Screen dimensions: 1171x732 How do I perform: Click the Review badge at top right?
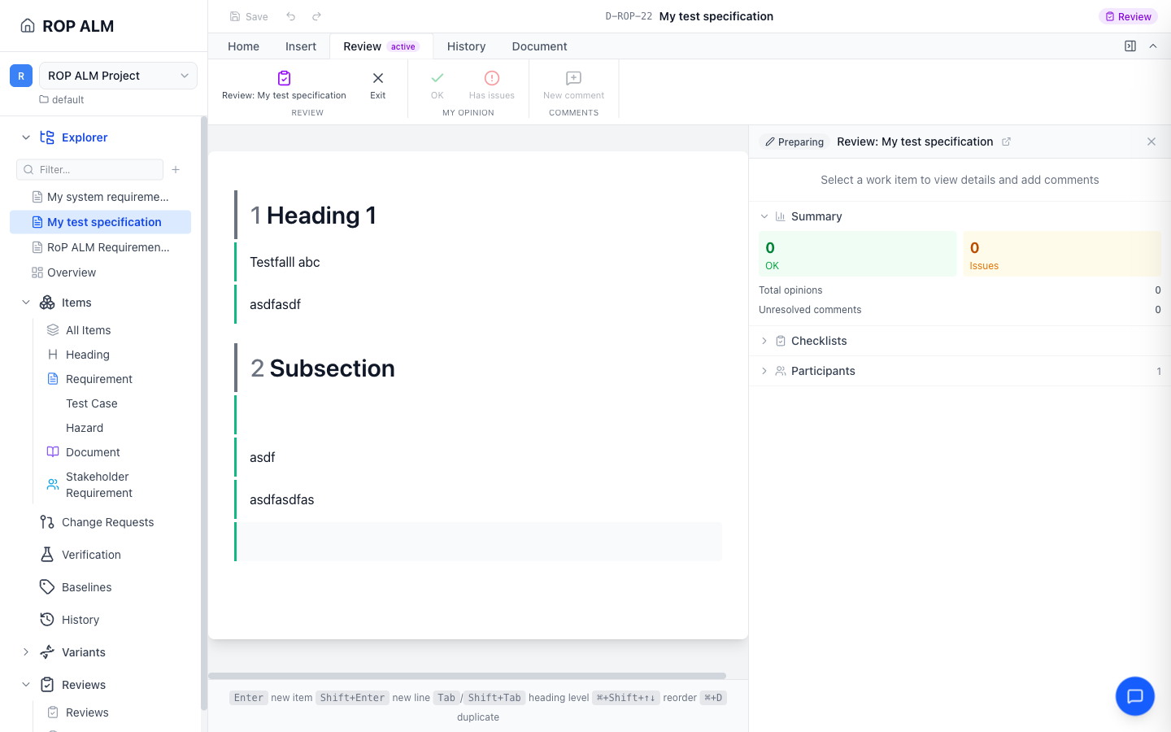1129,16
